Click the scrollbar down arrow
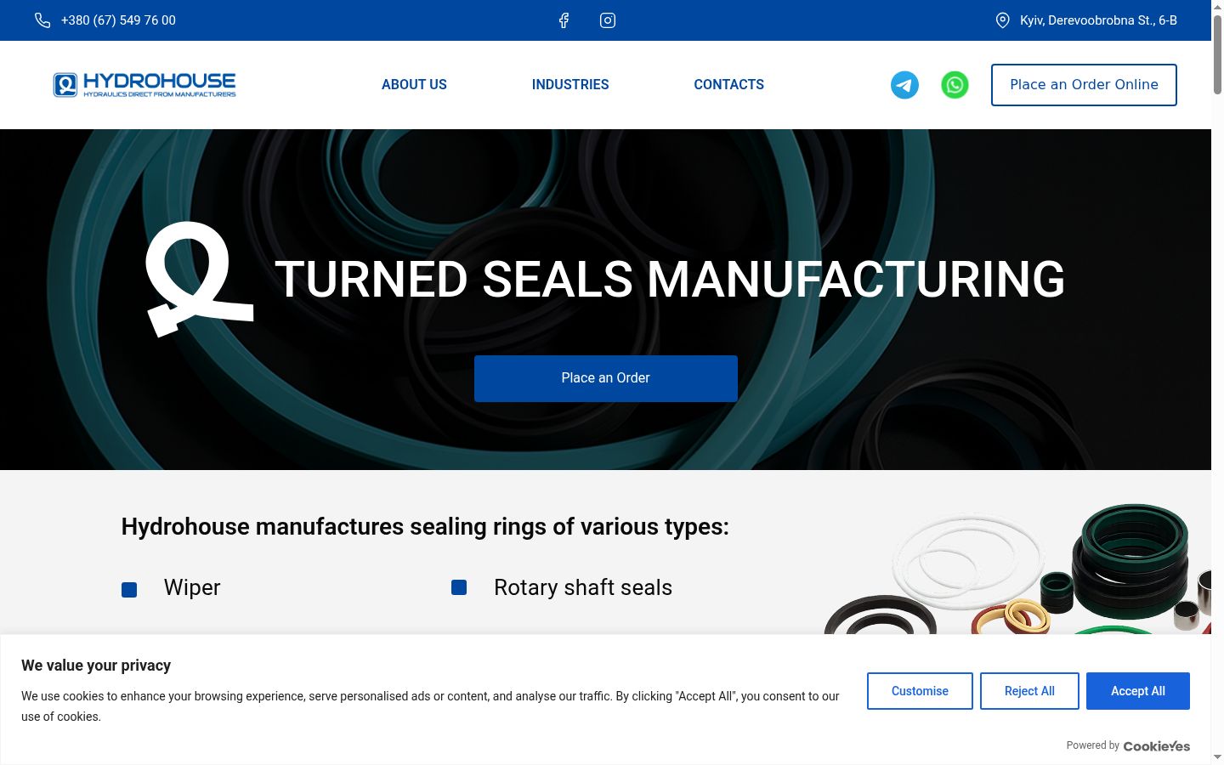This screenshot has width=1224, height=765. point(1217,756)
